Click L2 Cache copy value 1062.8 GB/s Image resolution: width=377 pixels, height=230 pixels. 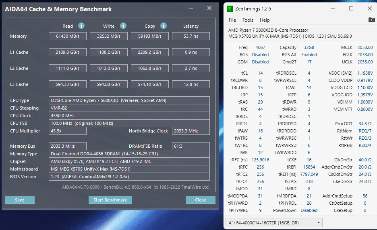point(150,68)
